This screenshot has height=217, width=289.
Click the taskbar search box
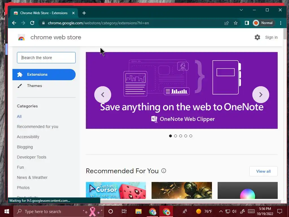(x=59, y=211)
